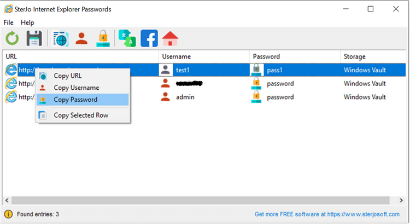Sort by the Username column header
410x224 pixels.
204,56
